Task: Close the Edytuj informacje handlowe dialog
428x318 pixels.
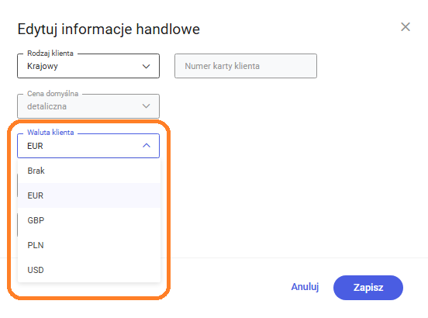Action: (x=406, y=26)
